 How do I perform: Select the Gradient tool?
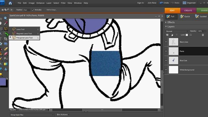(x=6, y=64)
